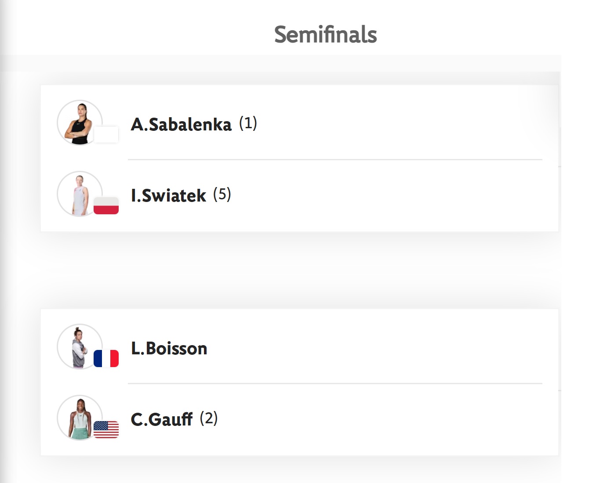Viewport: 596px width, 483px height.
Task: Click A.Sabalenka's player photo
Action: click(x=80, y=123)
